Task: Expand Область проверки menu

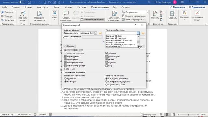Action: click(133, 19)
